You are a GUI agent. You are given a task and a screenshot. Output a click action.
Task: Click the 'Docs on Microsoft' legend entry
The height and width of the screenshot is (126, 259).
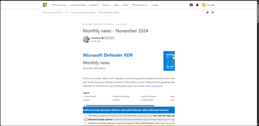tap(149, 96)
